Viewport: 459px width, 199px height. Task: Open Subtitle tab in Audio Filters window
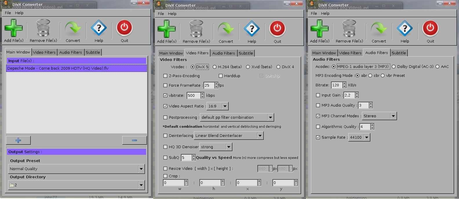click(x=399, y=53)
